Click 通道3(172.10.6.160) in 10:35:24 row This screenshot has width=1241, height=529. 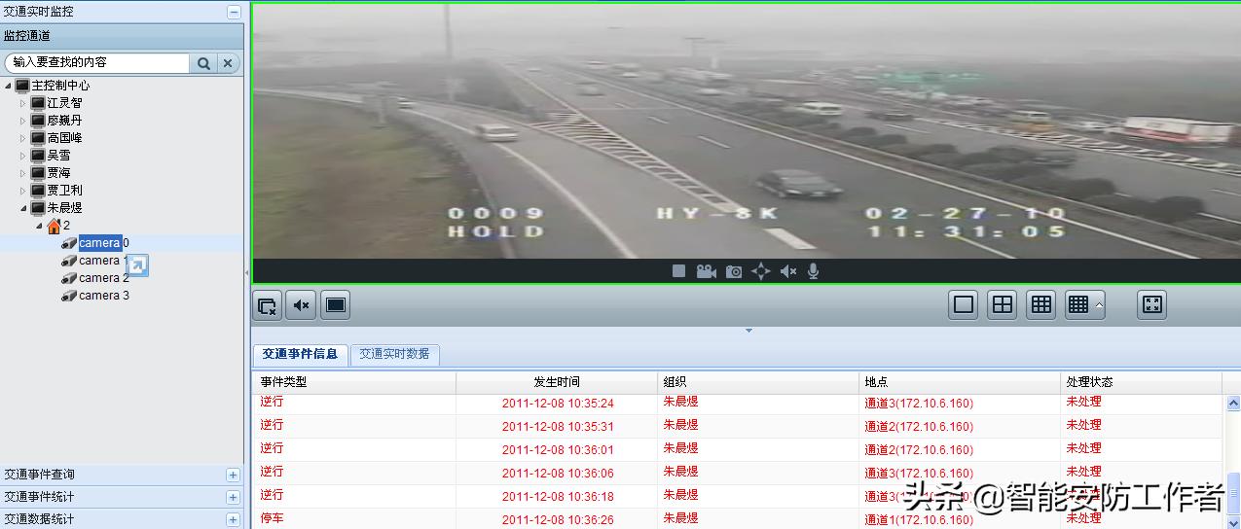tap(919, 404)
